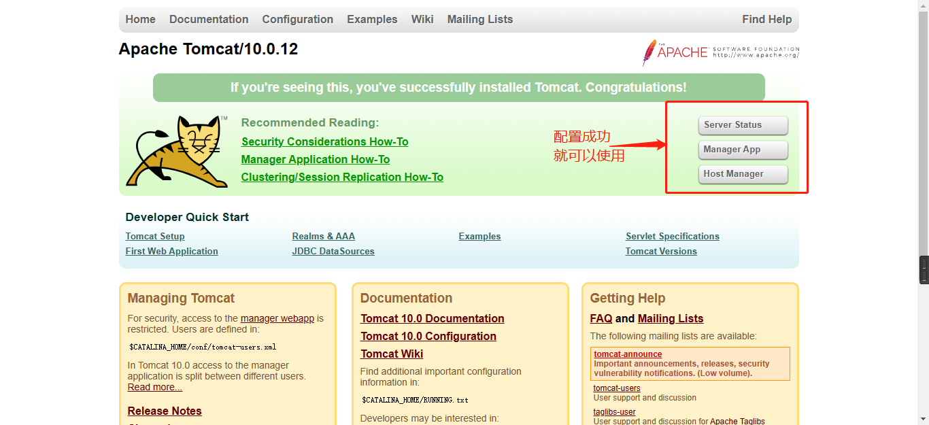Click the successfully installed Tomcat congratulations banner
Image resolution: width=929 pixels, height=425 pixels.
pos(458,88)
